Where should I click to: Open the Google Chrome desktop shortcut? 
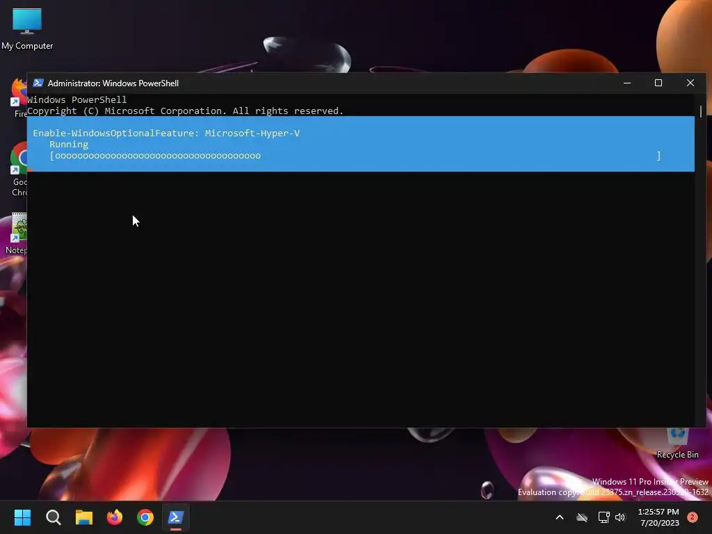(x=18, y=169)
